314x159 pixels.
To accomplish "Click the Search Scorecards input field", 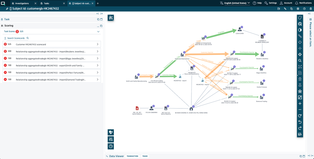I will click(16, 38).
